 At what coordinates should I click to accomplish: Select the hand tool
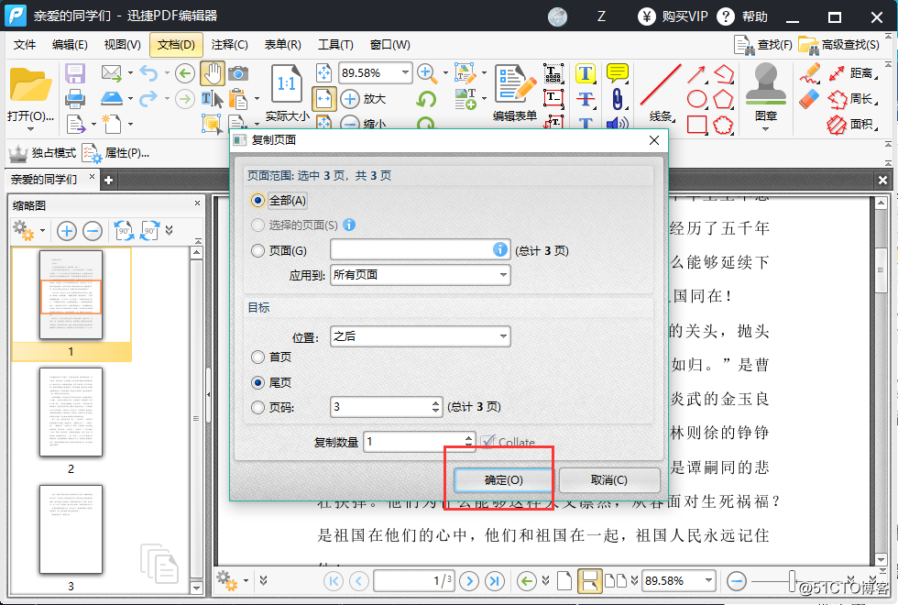click(213, 73)
